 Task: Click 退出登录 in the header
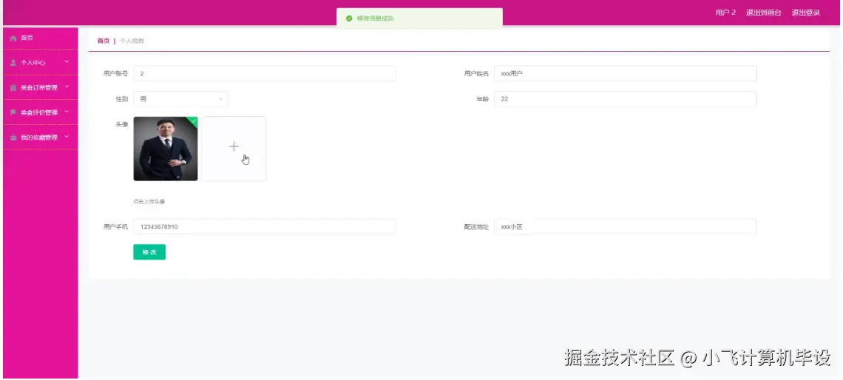point(806,13)
